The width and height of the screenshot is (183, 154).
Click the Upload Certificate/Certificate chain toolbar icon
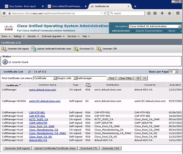tap(34, 49)
